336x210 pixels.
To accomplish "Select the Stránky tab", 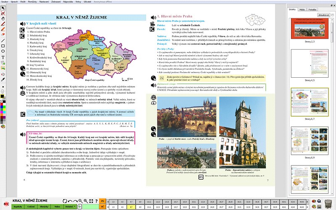I will click(292, 9).
